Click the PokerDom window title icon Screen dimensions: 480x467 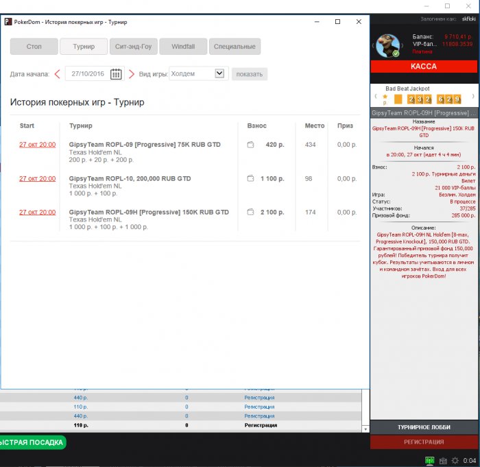(x=8, y=22)
